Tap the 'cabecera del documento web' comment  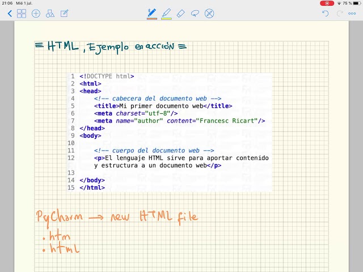point(158,99)
